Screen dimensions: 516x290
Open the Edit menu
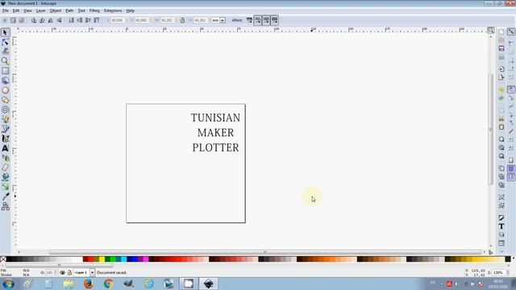(x=16, y=10)
